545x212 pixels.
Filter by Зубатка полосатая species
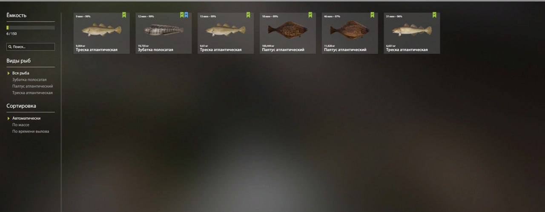click(x=29, y=80)
